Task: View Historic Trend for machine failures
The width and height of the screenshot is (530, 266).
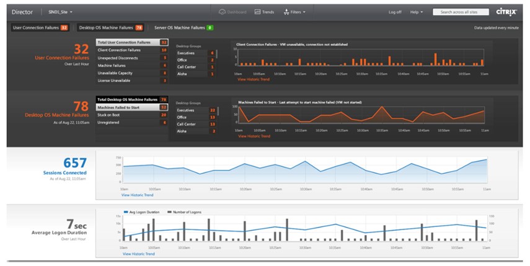Action: tap(254, 136)
